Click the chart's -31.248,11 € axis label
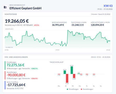The height and width of the screenshot is (94, 116). (9, 47)
